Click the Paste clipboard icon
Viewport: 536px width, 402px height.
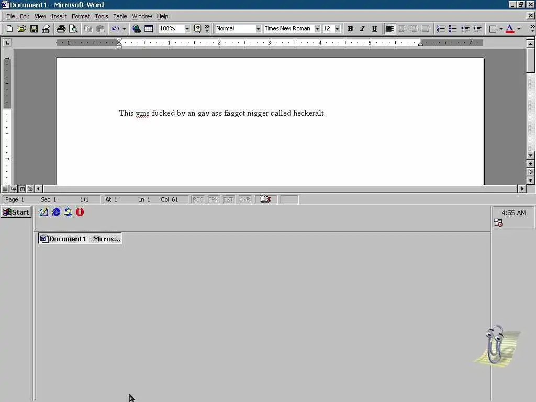(100, 29)
